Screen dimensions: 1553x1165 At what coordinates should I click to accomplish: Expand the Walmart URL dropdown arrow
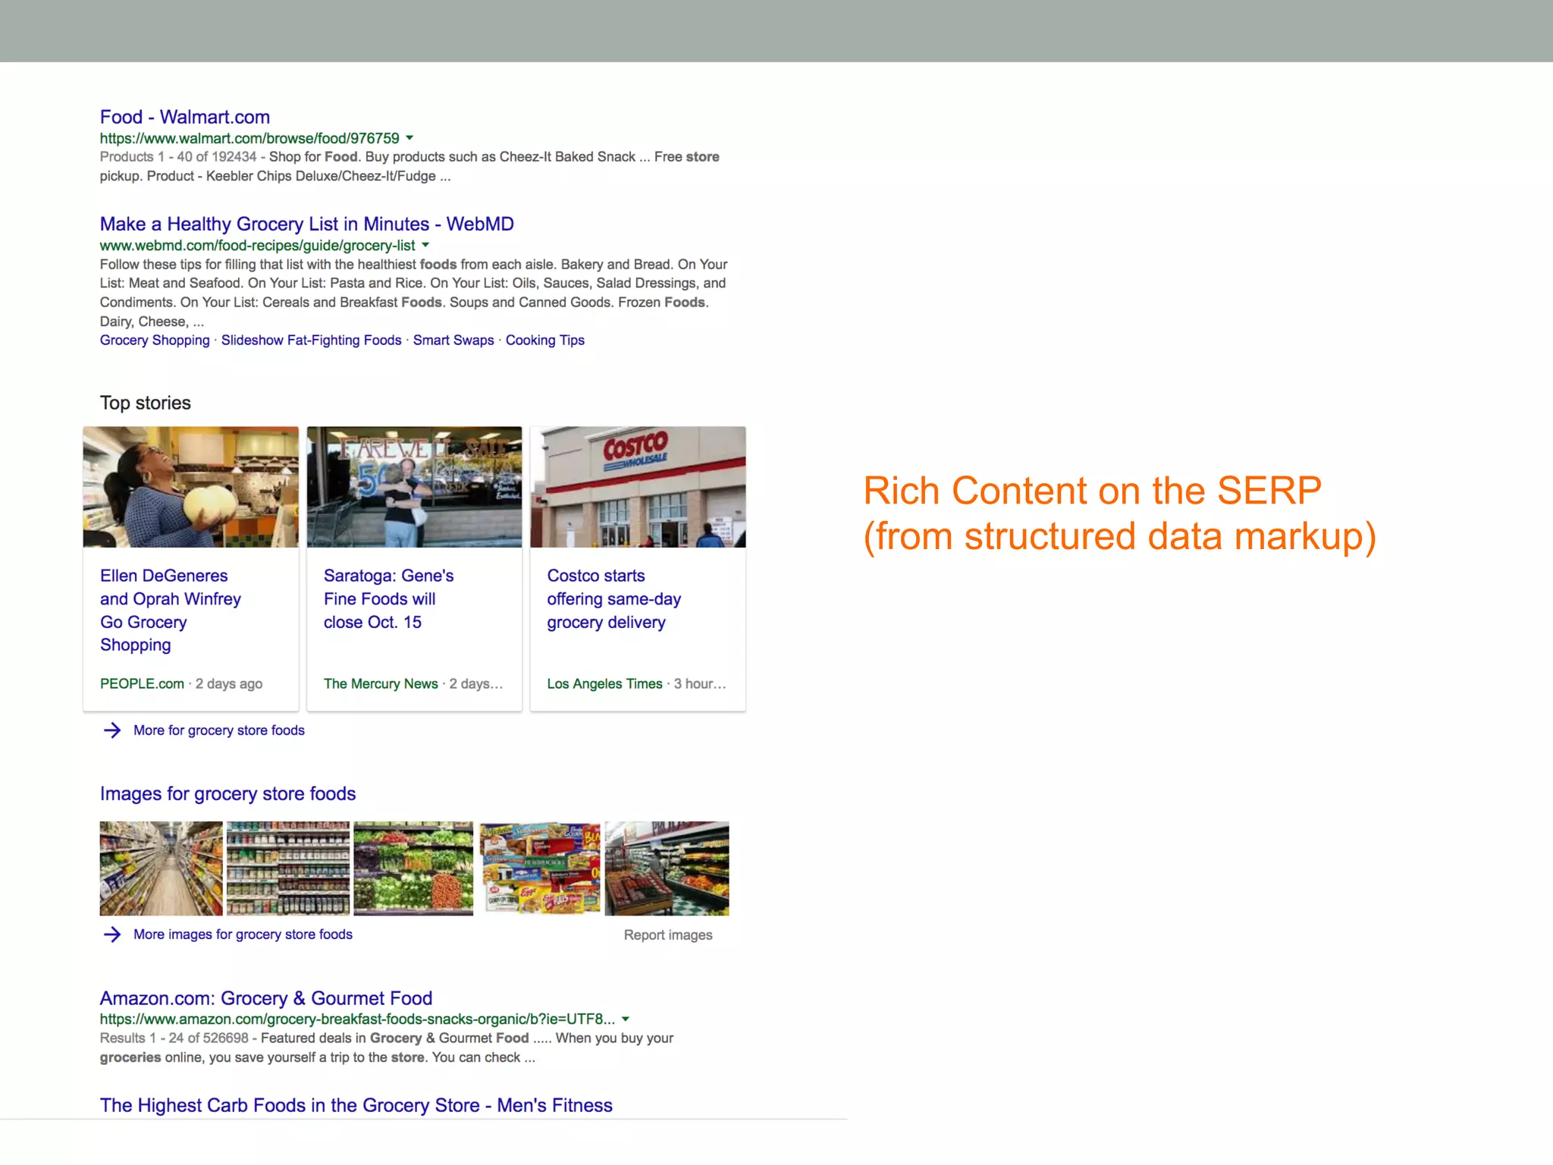pos(409,138)
